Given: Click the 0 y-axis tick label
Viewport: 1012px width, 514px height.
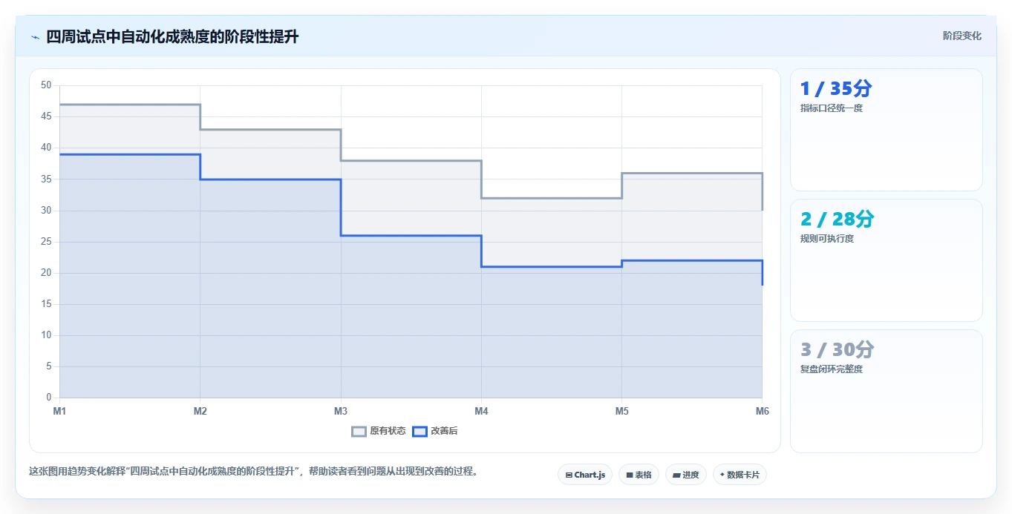Looking at the screenshot, I should click(x=48, y=398).
